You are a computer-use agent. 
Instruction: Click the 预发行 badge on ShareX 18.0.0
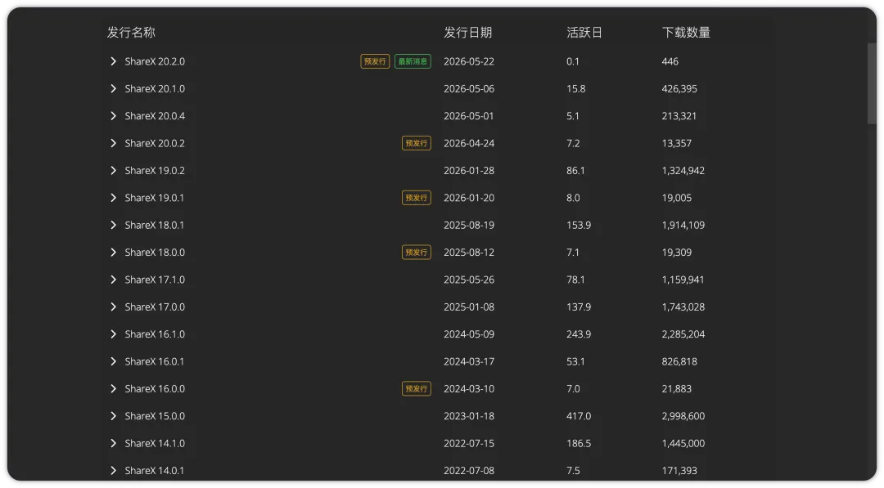(417, 252)
